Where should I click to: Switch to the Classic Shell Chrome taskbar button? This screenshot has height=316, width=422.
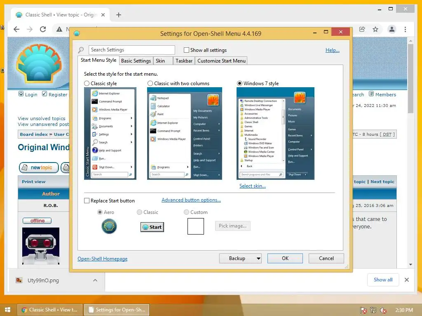[50, 310]
